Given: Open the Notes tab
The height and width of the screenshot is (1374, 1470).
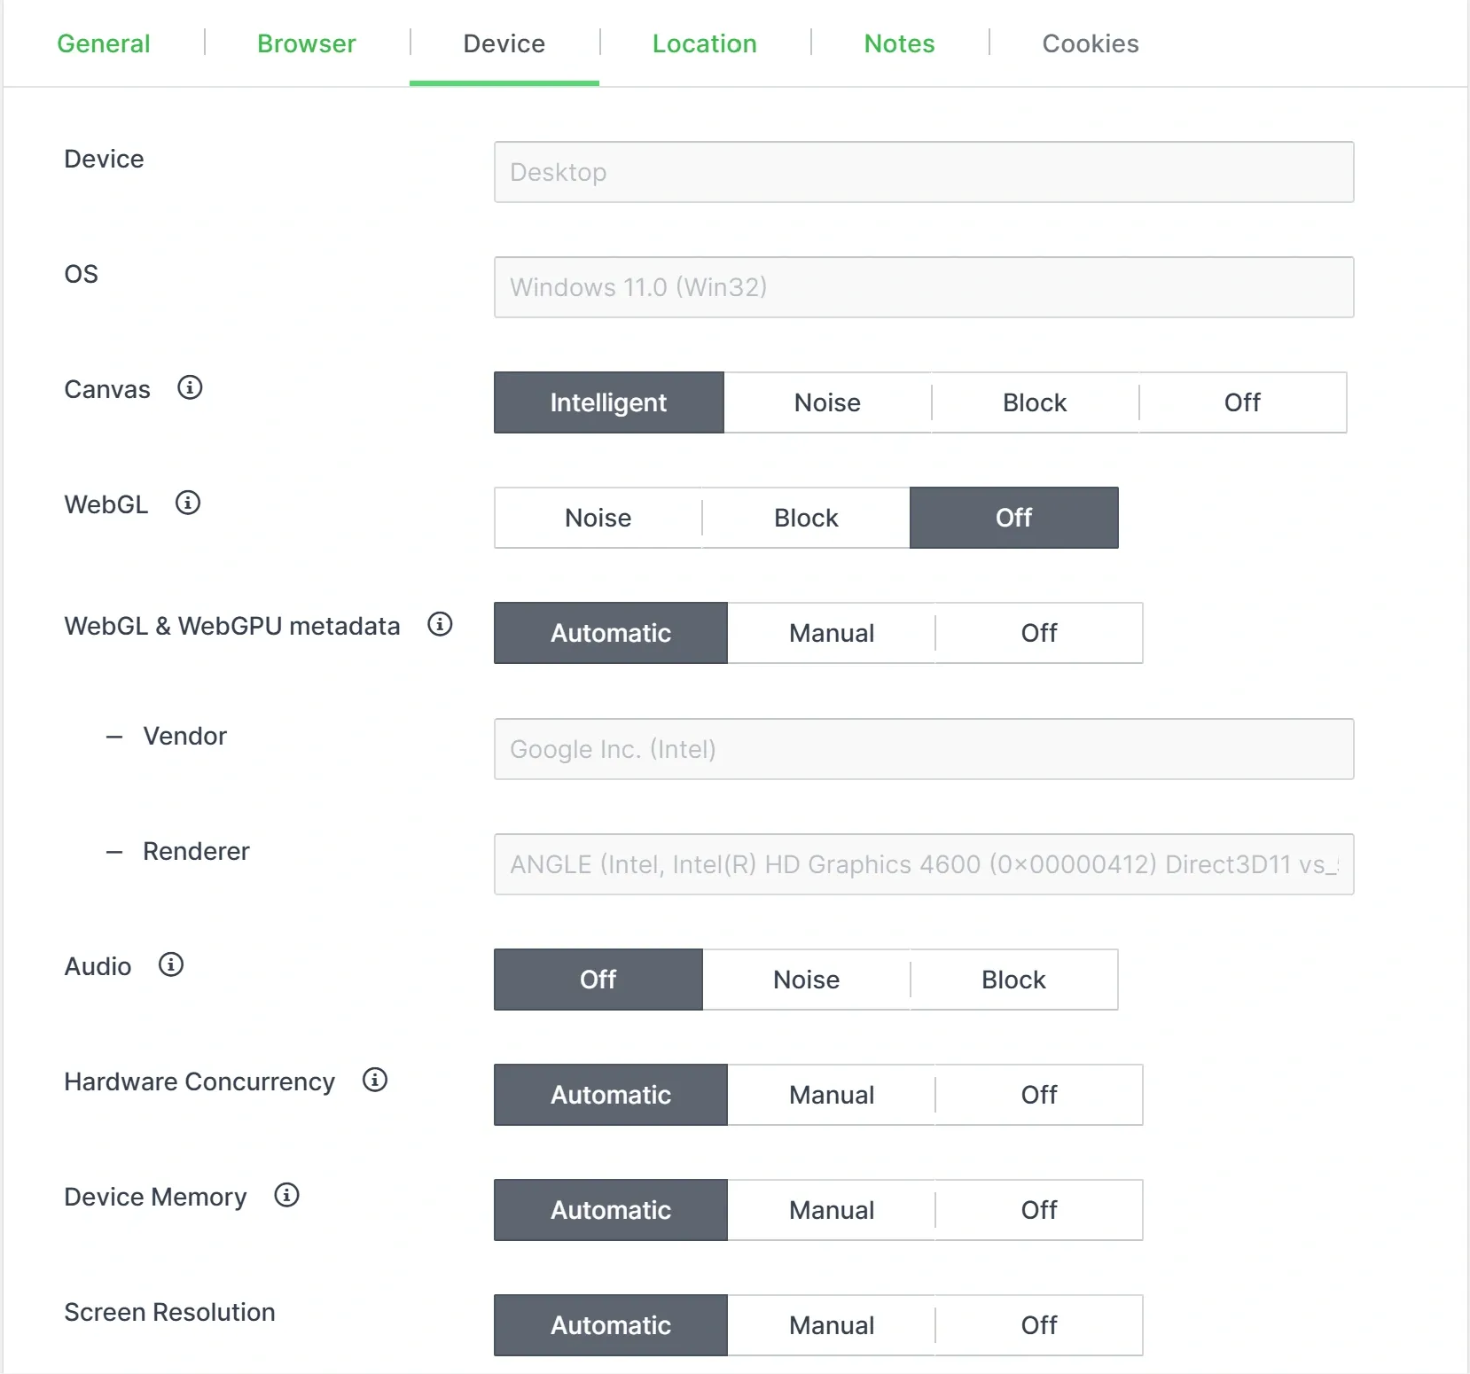Looking at the screenshot, I should [x=899, y=43].
